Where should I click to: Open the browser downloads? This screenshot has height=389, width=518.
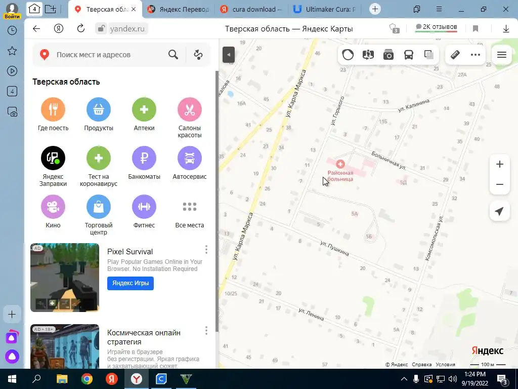coord(506,29)
